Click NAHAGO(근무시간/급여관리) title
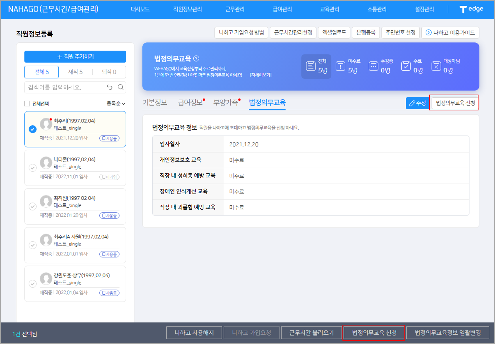Screen dimensions: 495x344 (x=53, y=9)
